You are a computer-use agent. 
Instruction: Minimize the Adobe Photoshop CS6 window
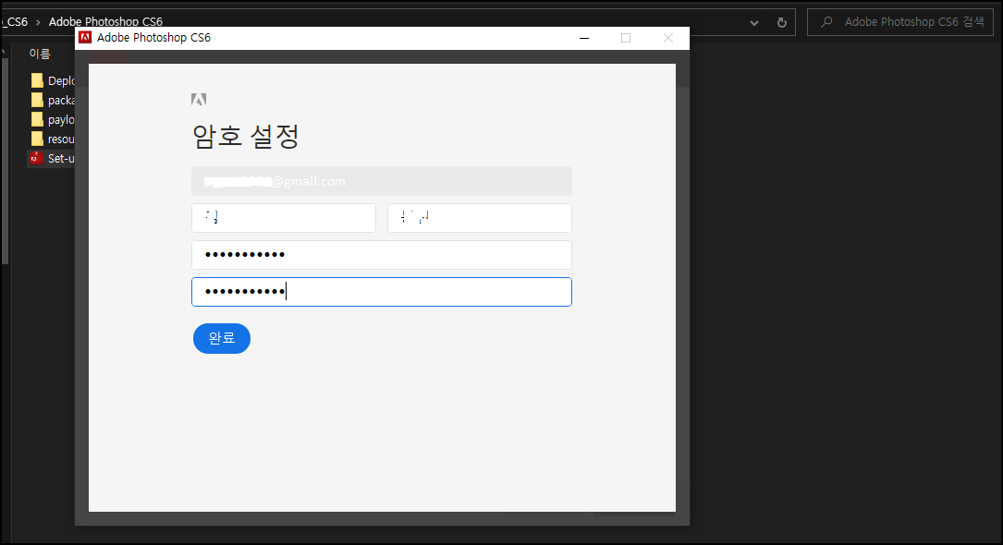[x=584, y=39]
